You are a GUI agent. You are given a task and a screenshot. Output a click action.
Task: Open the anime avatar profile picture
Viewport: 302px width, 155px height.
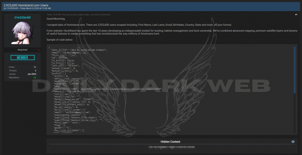tap(23, 33)
